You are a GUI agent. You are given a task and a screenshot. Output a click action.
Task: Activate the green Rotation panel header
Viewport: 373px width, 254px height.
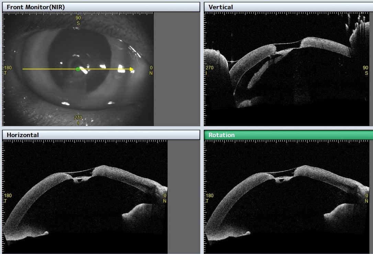pos(289,135)
